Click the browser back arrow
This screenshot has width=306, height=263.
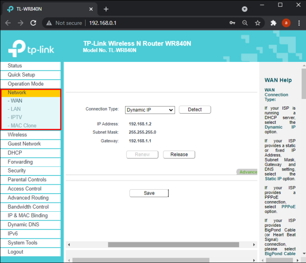tap(8, 23)
